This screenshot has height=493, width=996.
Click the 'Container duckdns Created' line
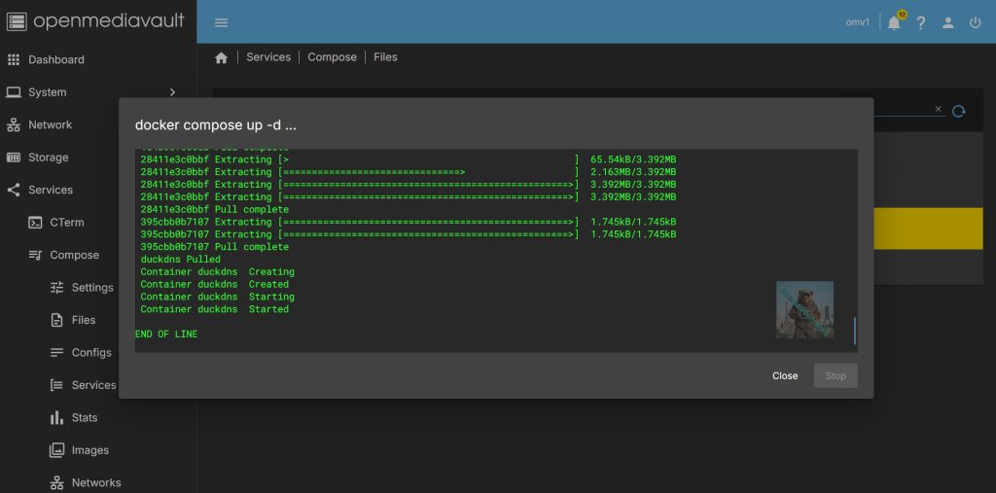click(x=215, y=284)
